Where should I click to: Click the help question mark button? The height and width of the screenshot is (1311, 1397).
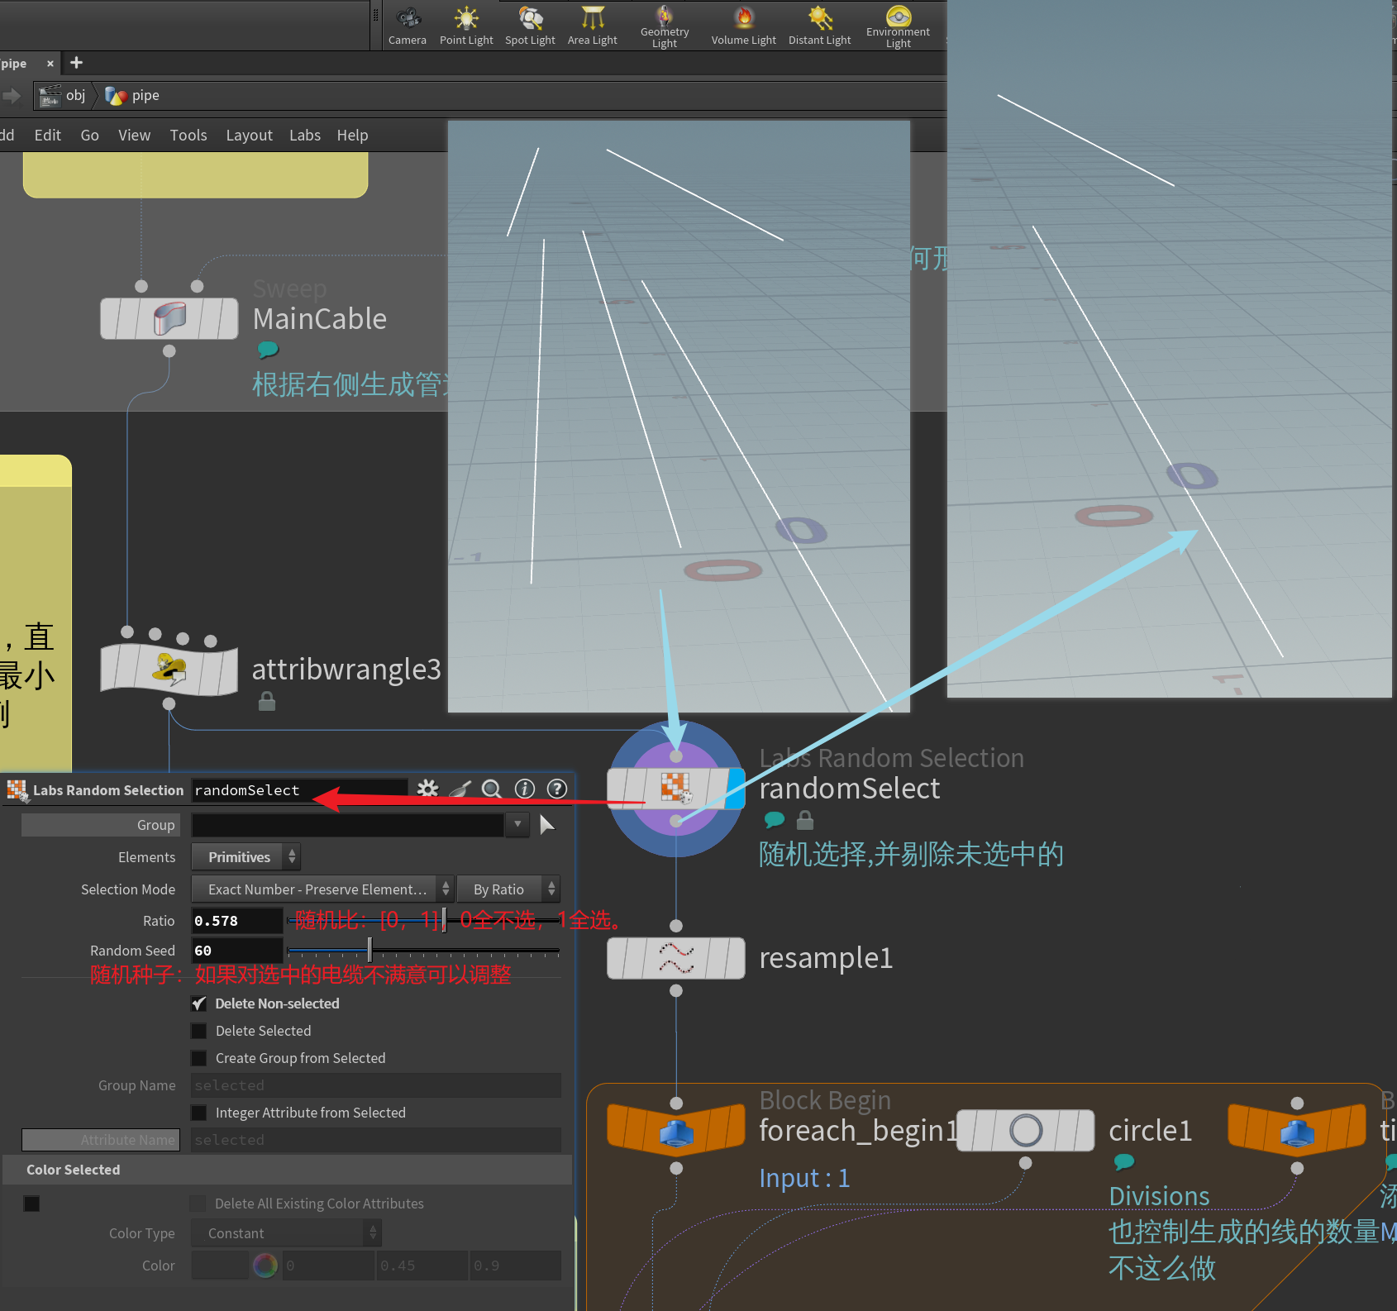click(x=557, y=789)
